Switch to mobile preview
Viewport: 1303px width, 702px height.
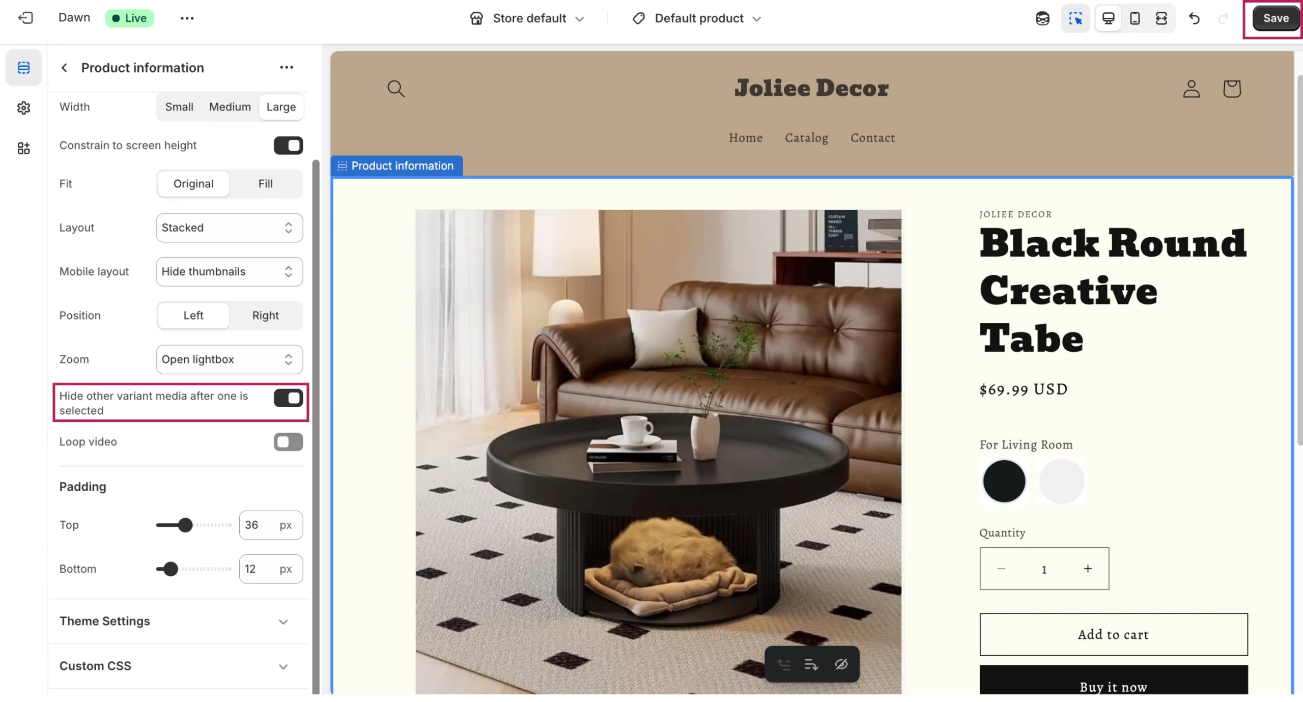(x=1135, y=18)
